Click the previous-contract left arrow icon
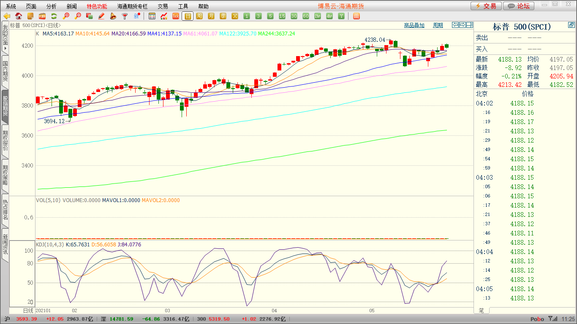This screenshot has height=324, width=577. click(x=455, y=25)
